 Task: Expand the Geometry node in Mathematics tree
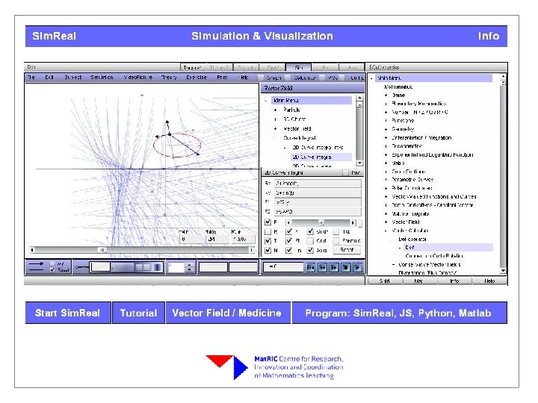pyautogui.click(x=386, y=129)
